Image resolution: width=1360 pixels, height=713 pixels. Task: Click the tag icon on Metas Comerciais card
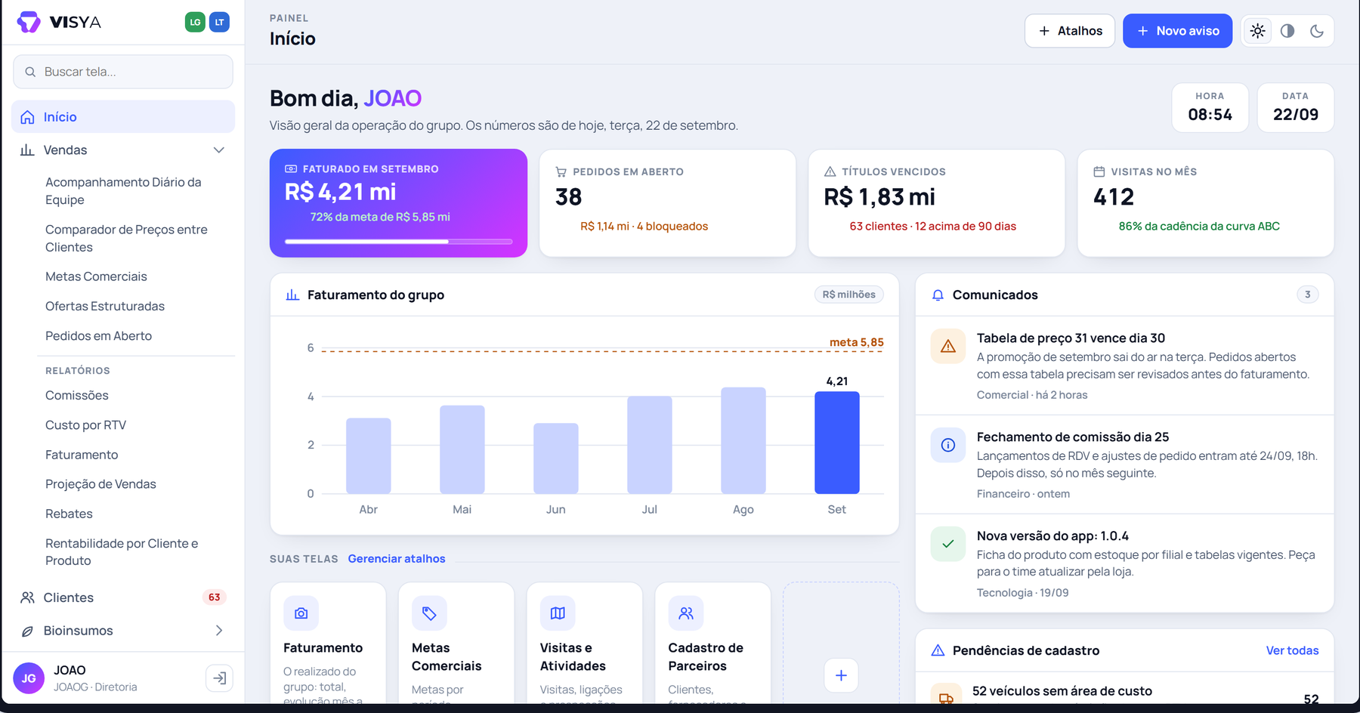(x=429, y=613)
